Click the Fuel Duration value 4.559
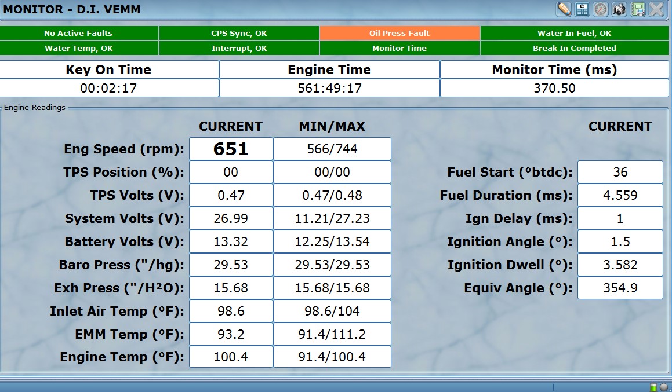Image resolution: width=672 pixels, height=392 pixels. click(x=620, y=195)
